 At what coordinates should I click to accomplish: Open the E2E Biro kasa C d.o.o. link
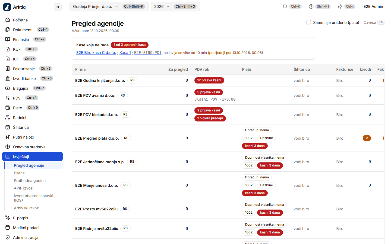pyautogui.click(x=96, y=53)
